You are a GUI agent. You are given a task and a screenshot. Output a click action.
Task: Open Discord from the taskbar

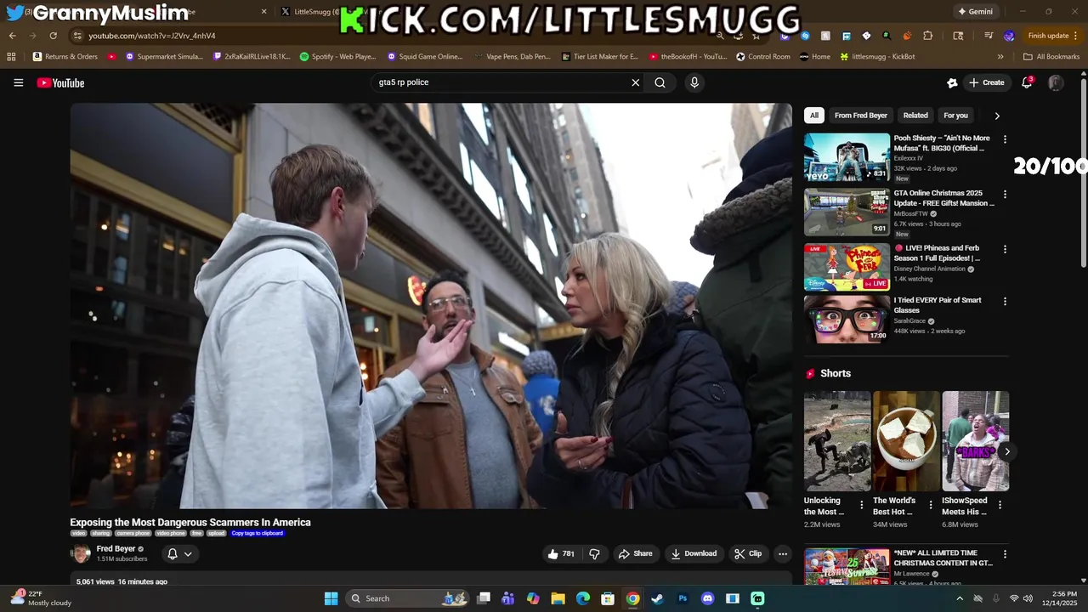point(707,598)
